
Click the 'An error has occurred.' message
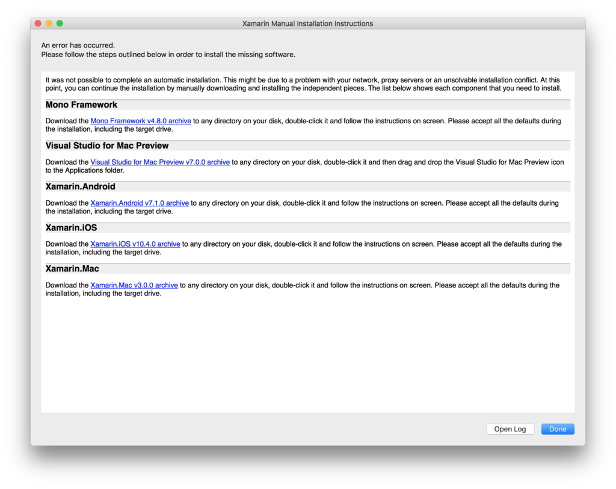(78, 45)
